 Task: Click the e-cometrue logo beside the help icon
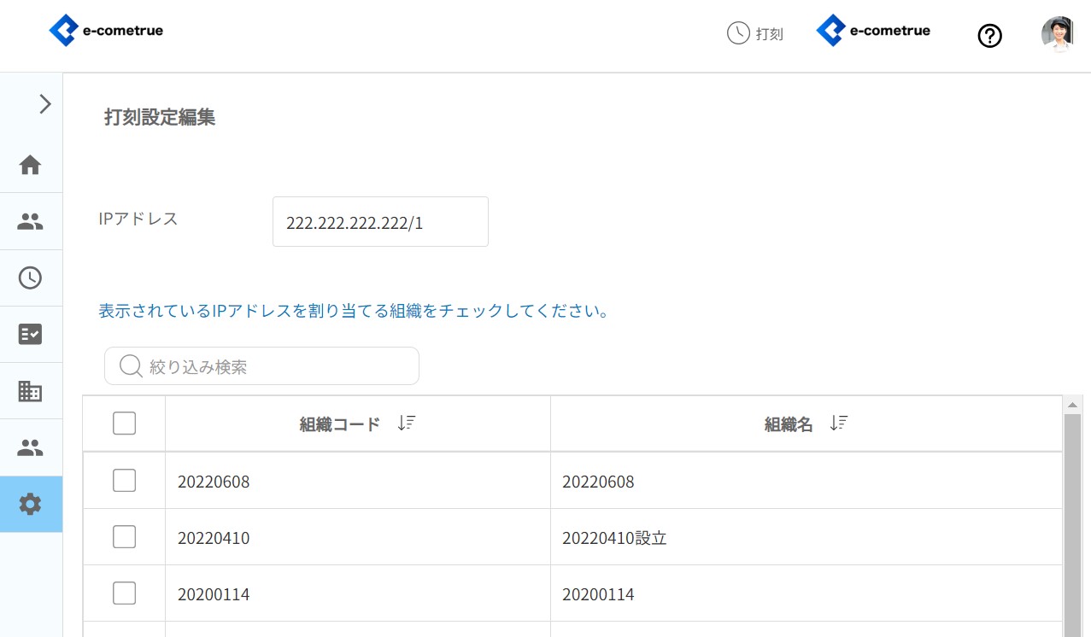(873, 32)
